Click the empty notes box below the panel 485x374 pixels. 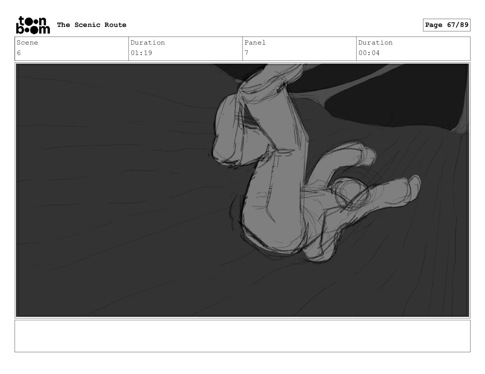(242, 336)
